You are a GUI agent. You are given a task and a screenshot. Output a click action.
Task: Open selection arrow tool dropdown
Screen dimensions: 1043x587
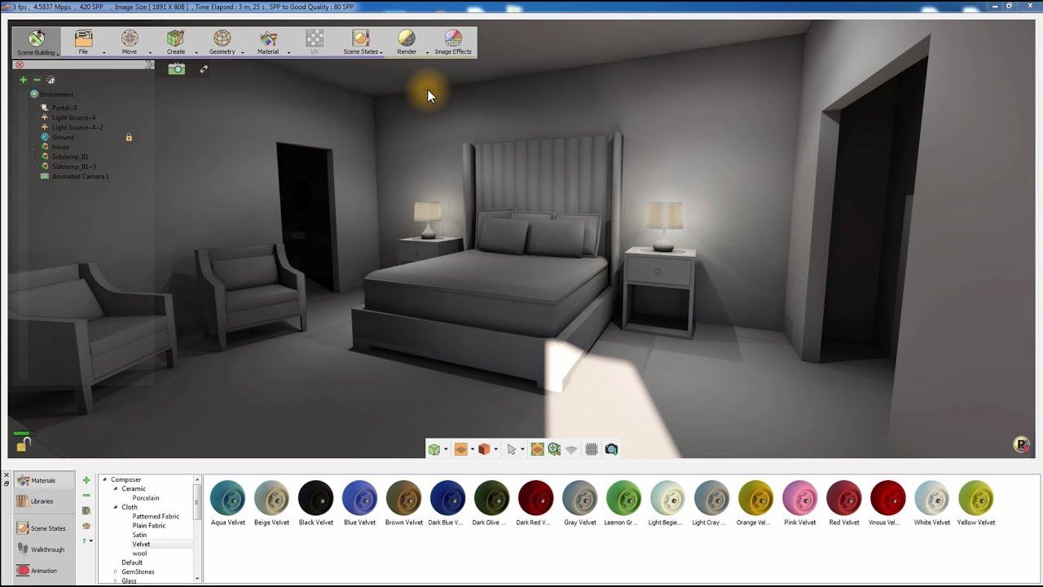[521, 450]
